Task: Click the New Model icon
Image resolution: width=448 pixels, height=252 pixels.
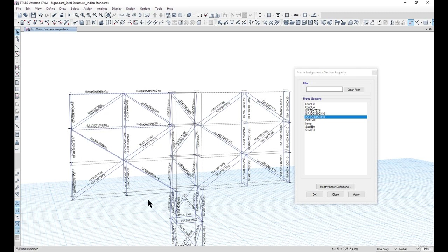Action: point(20,15)
